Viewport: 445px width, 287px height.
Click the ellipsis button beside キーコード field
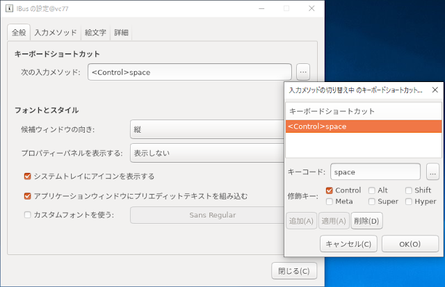(432, 172)
